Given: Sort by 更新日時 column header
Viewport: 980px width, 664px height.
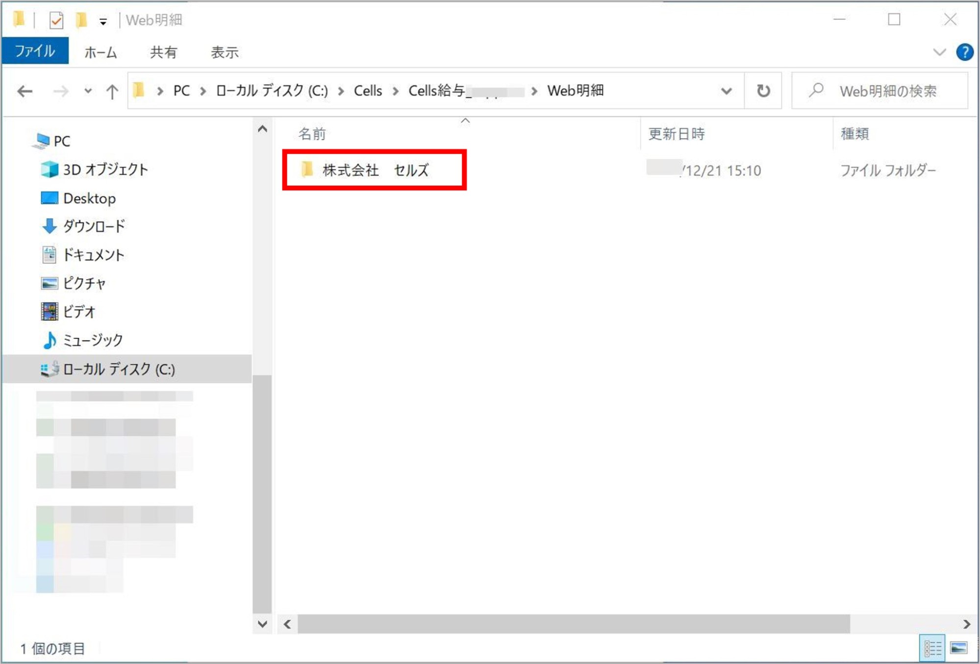Looking at the screenshot, I should (677, 134).
